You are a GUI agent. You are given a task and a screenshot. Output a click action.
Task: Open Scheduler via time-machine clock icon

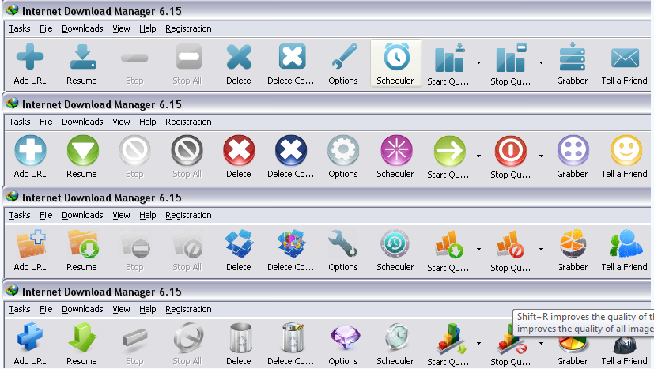395,243
